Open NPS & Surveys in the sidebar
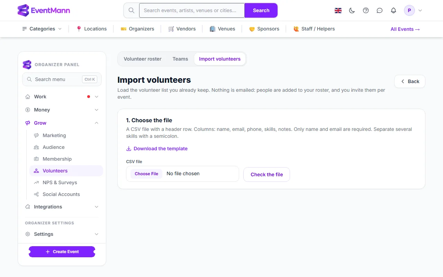 (x=66, y=182)
